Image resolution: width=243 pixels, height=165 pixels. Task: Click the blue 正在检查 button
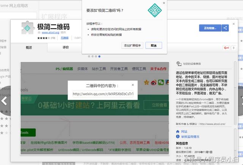(210, 28)
